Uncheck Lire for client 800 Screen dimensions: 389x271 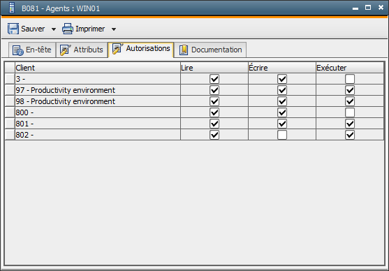click(214, 112)
